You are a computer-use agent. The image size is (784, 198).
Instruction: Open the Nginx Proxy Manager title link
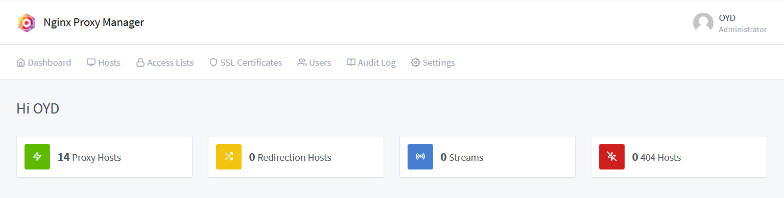[93, 22]
